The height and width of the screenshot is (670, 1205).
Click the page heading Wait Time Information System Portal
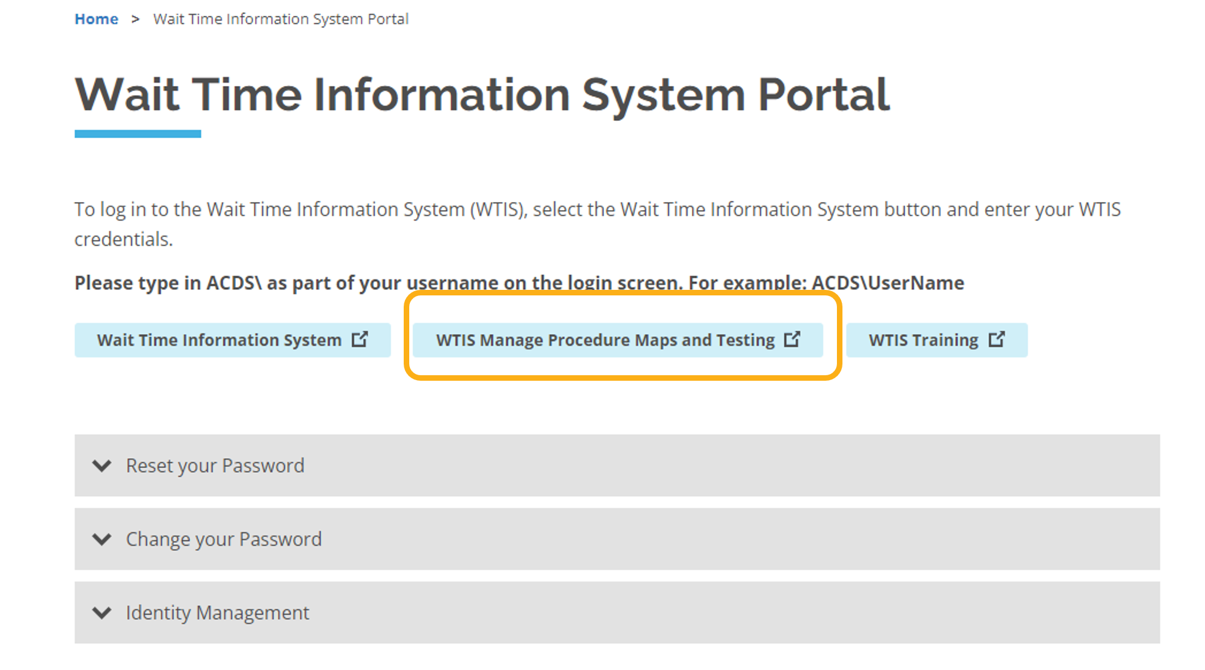click(482, 95)
